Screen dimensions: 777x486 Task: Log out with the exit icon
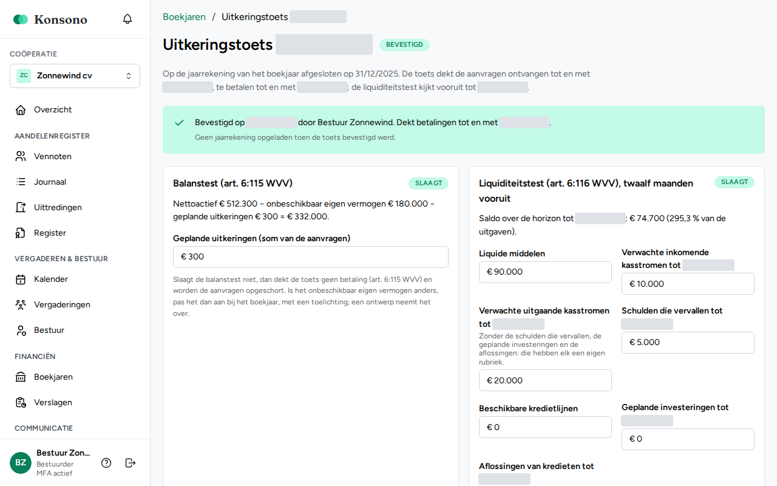[x=130, y=463]
